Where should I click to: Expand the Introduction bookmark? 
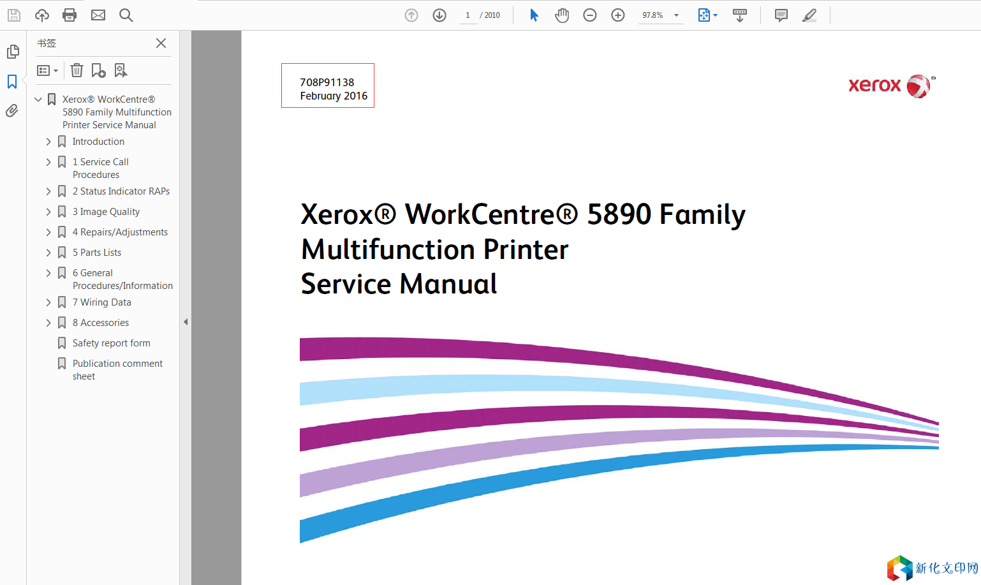(x=48, y=142)
